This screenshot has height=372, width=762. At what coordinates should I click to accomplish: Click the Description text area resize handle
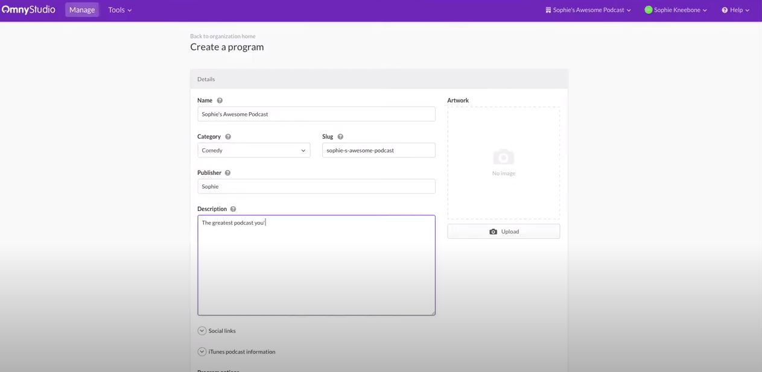click(x=433, y=312)
